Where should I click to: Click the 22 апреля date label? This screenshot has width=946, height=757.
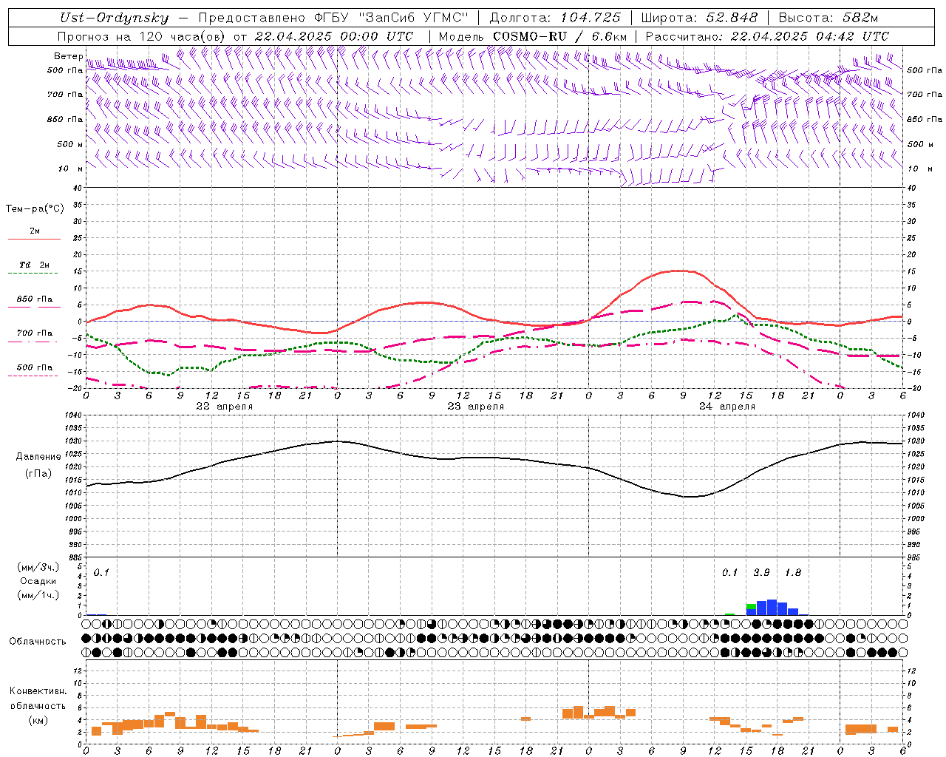tap(225, 407)
